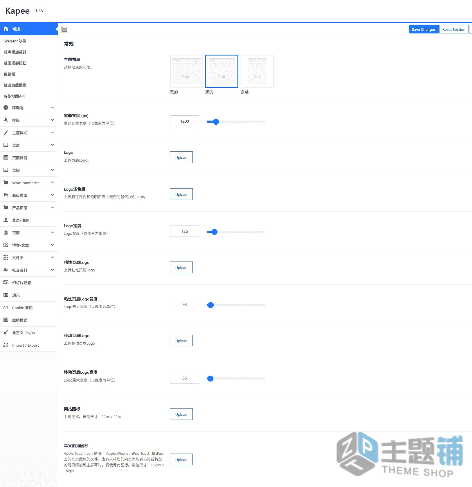The width and height of the screenshot is (472, 487).
Task: Expand the WooCommerce menu chevron
Action: (x=53, y=182)
